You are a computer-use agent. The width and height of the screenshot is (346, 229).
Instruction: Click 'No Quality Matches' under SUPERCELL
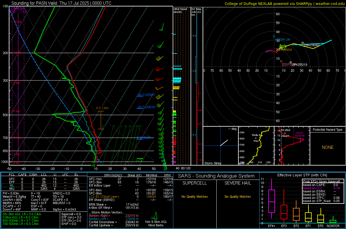tap(195, 197)
